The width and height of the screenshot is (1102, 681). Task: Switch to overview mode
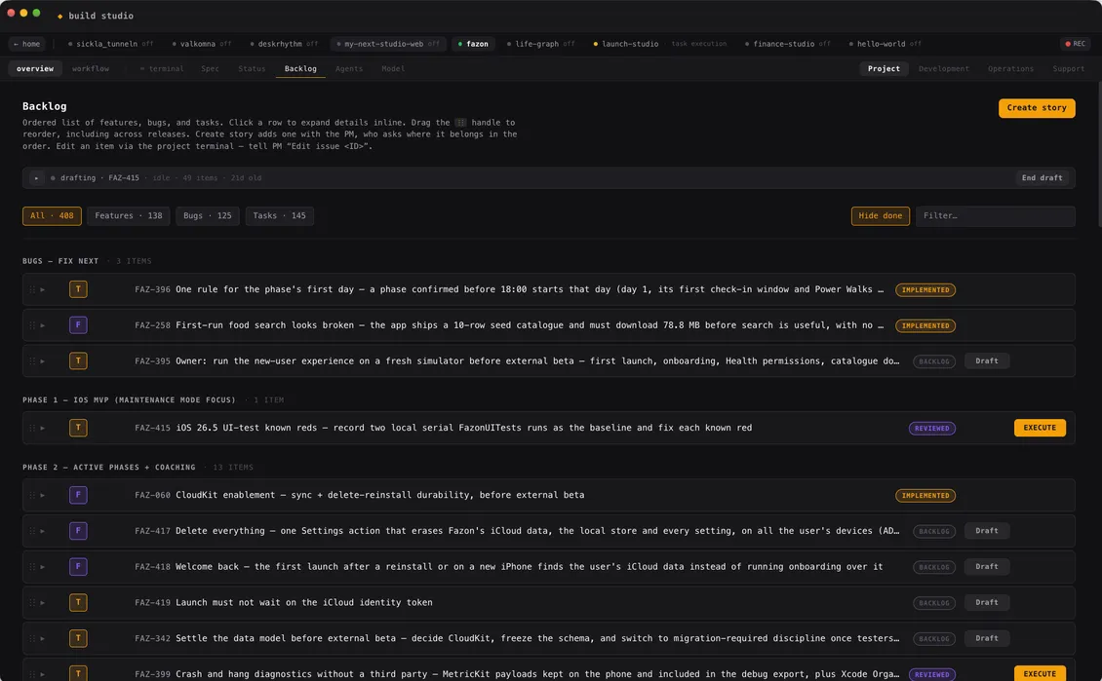(x=35, y=69)
